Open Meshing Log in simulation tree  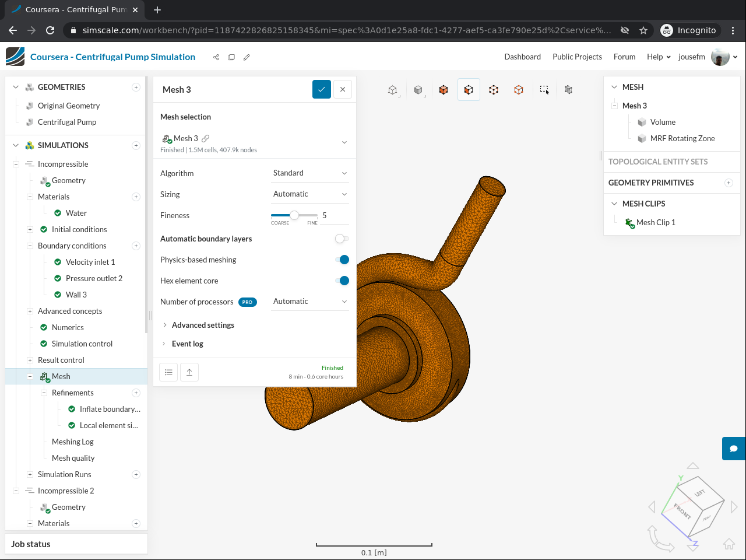click(x=72, y=442)
